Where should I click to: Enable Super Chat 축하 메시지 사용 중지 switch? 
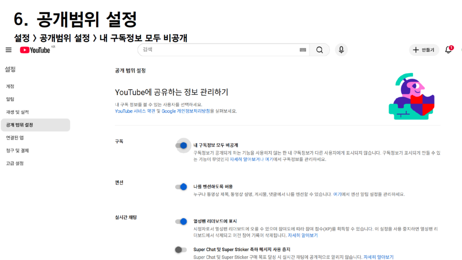click(181, 250)
